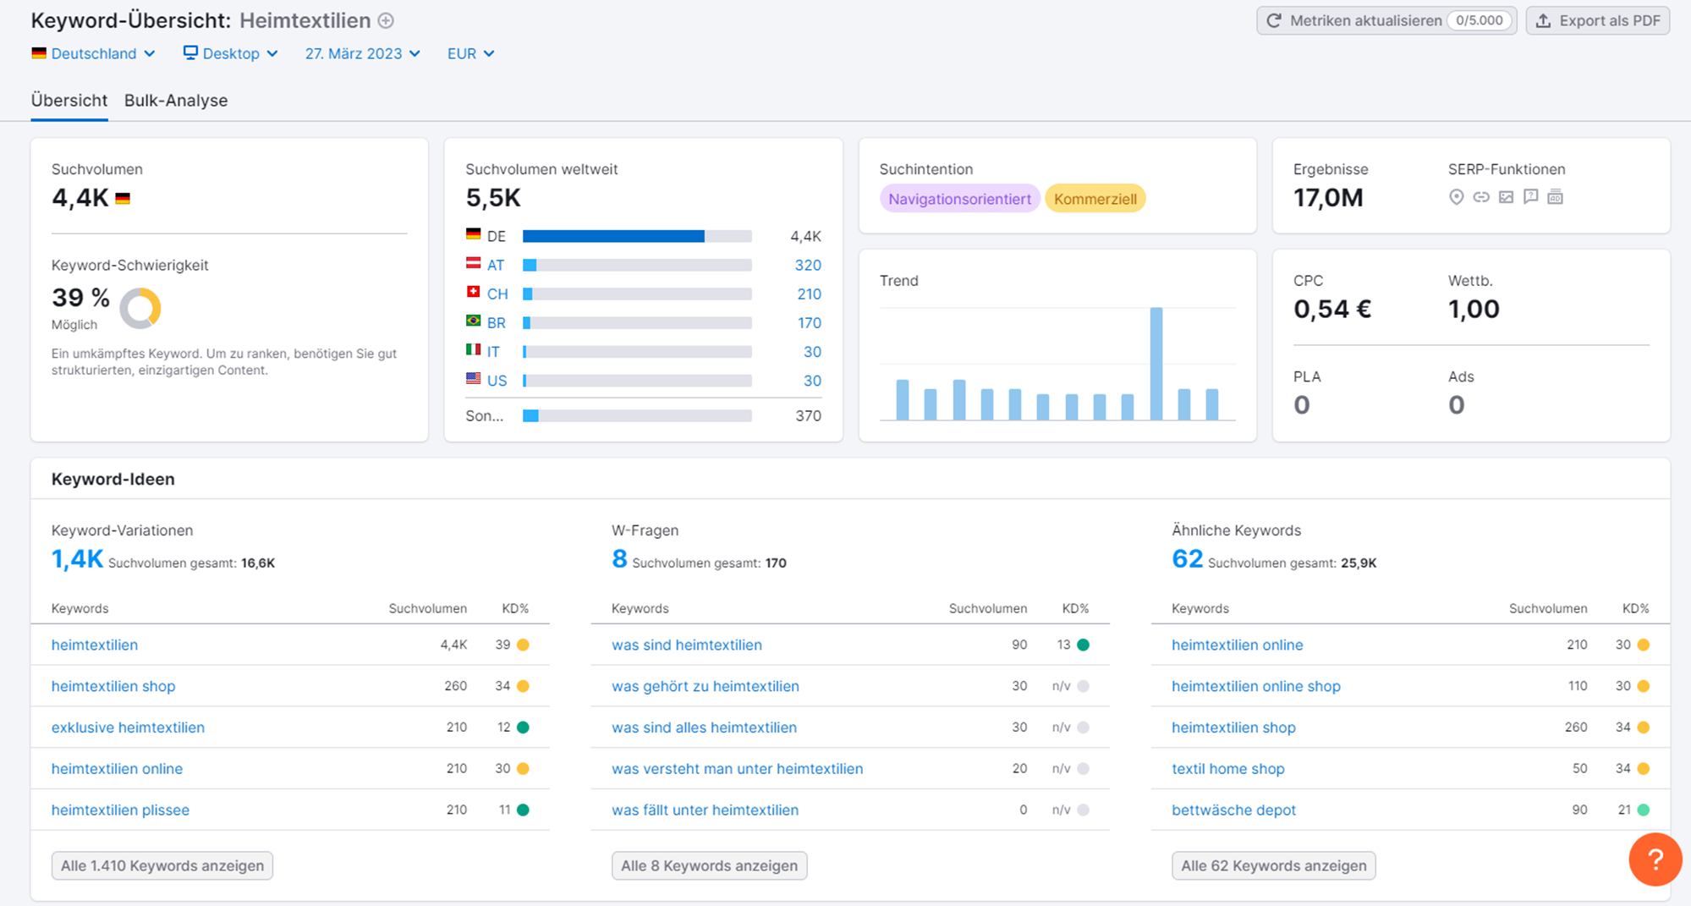Open question was sind heimtextilien
The image size is (1691, 906).
(x=687, y=645)
